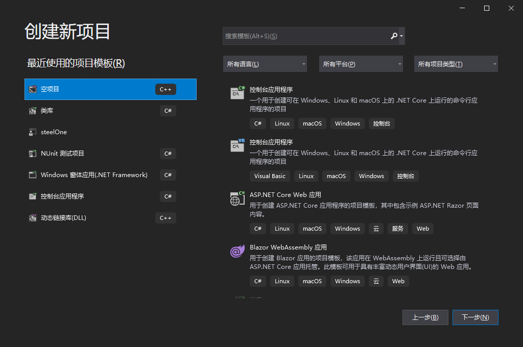Click Linux tag under ASP.NET Core
The width and height of the screenshot is (523, 347).
282,229
